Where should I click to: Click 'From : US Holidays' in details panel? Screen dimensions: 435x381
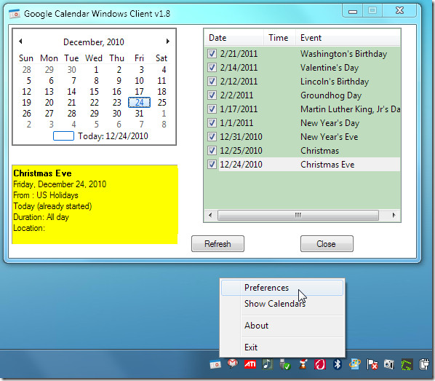46,195
